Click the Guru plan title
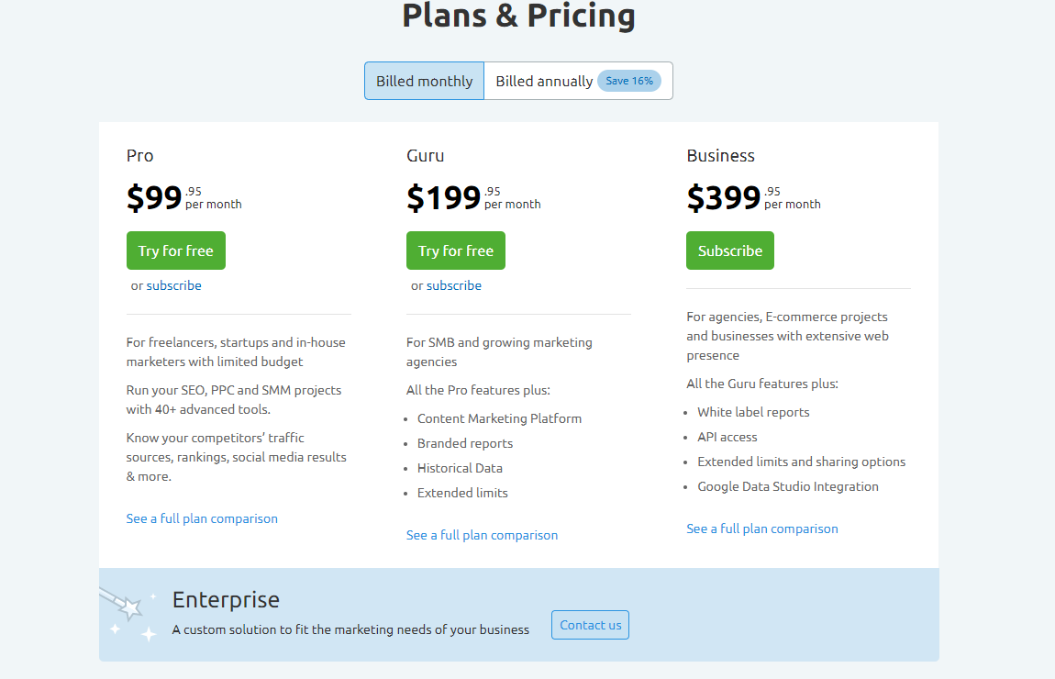Screen dimensions: 1055x679 click(x=425, y=156)
